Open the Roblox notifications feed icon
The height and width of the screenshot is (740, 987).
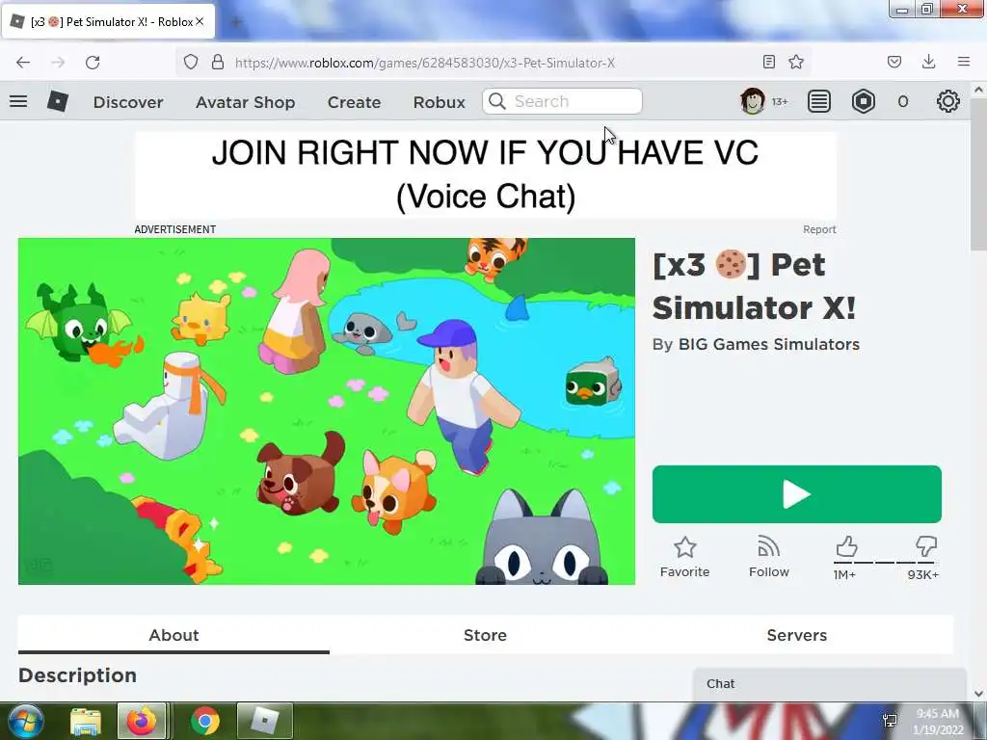click(x=819, y=101)
